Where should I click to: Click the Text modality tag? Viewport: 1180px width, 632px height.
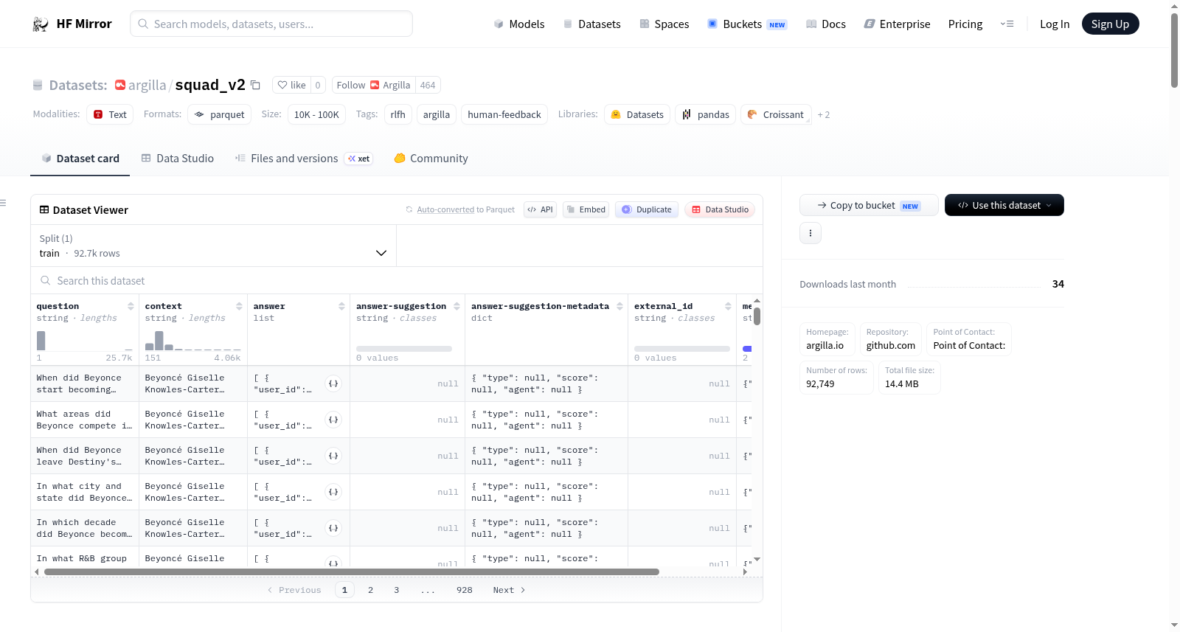coord(110,114)
